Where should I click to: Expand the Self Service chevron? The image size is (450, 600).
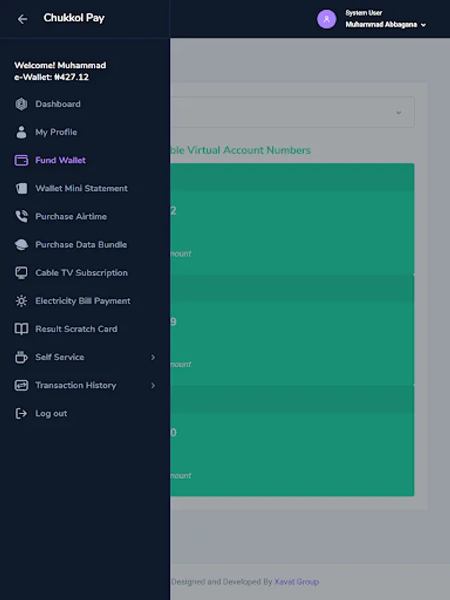point(153,357)
